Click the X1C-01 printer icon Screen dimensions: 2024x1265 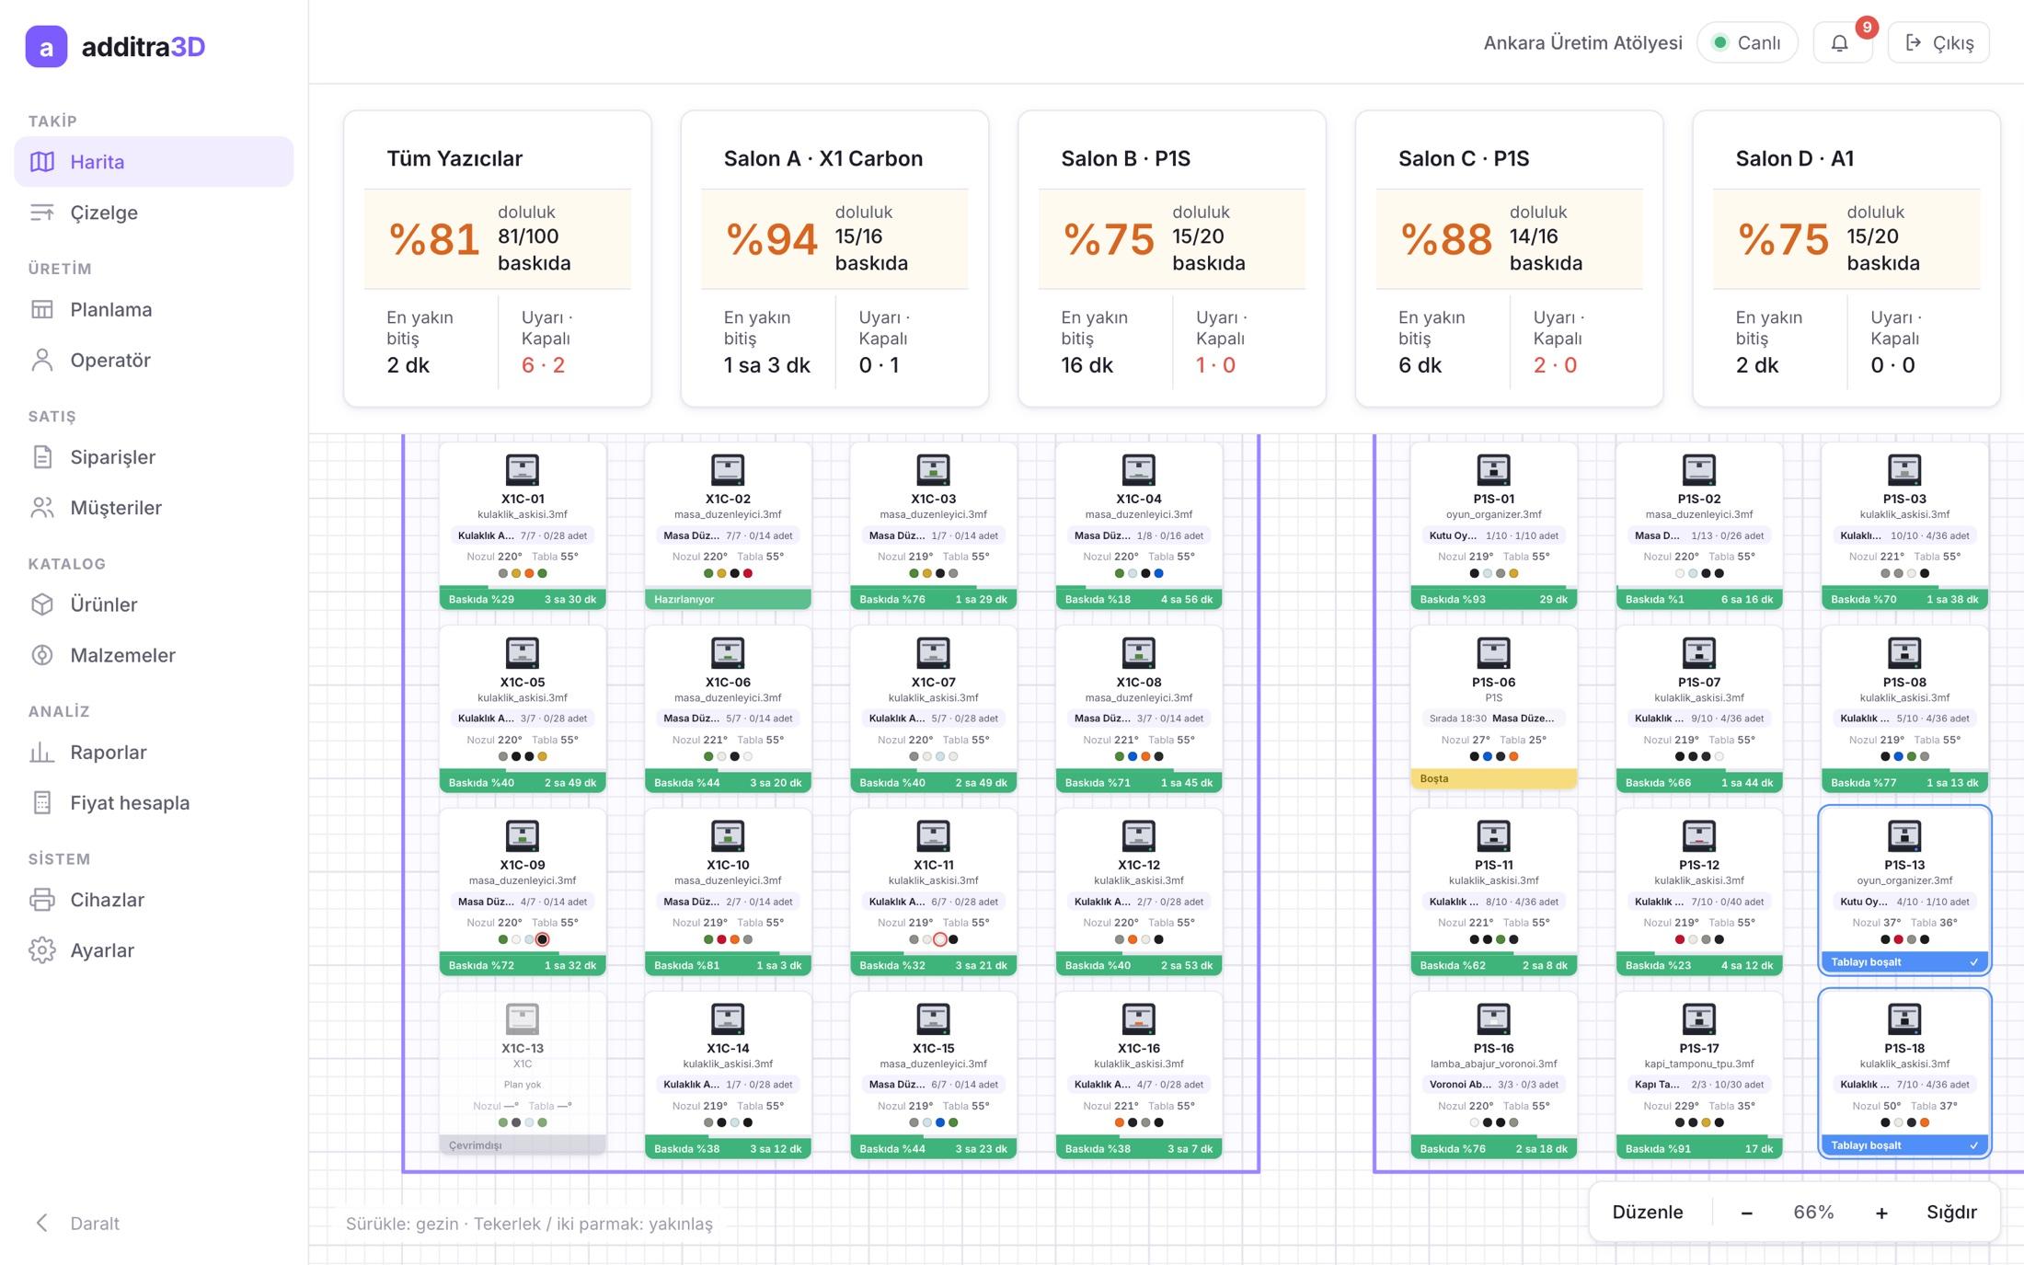(x=523, y=469)
